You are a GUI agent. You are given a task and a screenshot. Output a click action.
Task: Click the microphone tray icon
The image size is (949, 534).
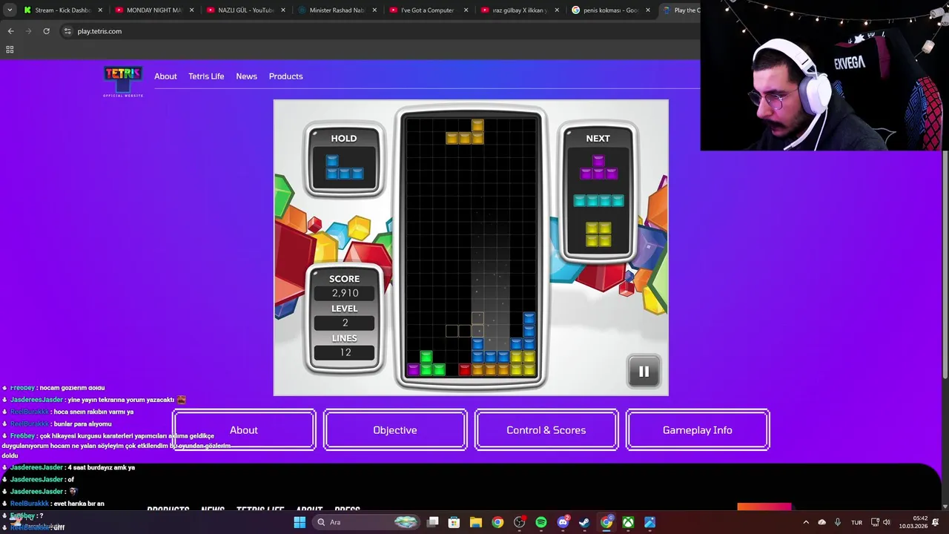point(838,522)
